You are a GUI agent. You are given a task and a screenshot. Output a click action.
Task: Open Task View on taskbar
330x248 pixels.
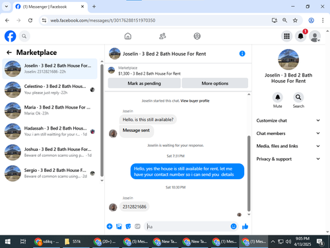coord(23,241)
